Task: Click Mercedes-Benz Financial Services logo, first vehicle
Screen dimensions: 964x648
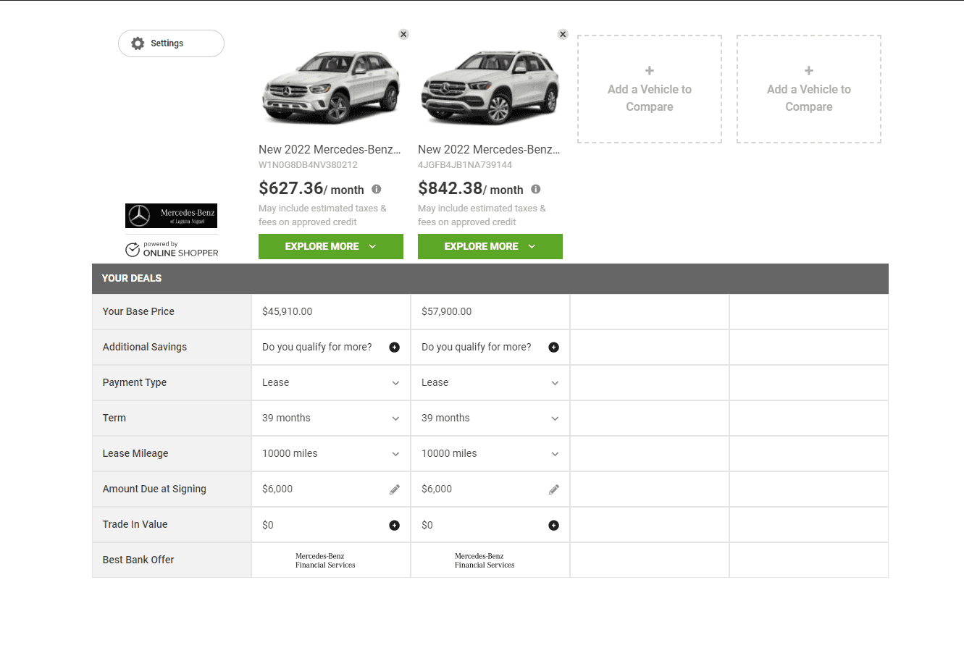Action: (325, 560)
